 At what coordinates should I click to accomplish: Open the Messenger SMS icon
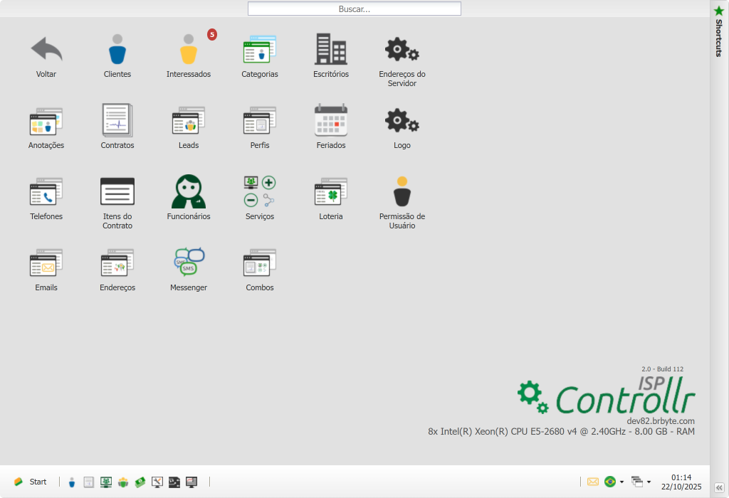pyautogui.click(x=189, y=263)
